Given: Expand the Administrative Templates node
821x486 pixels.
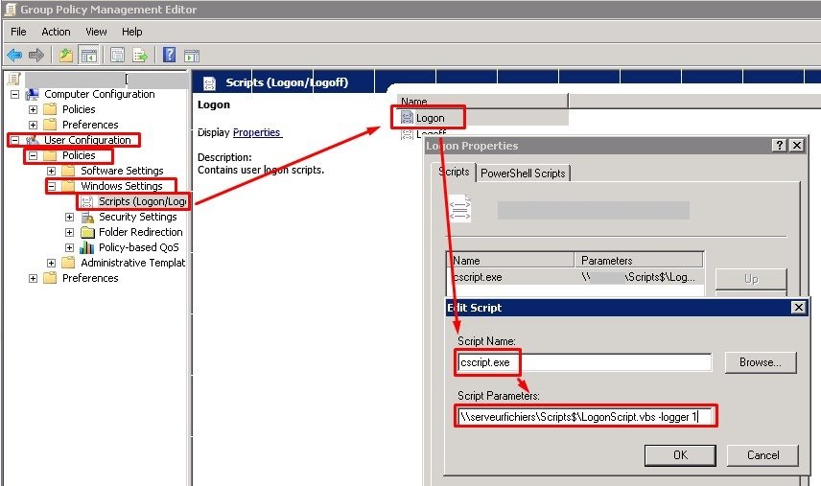Looking at the screenshot, I should [x=51, y=263].
